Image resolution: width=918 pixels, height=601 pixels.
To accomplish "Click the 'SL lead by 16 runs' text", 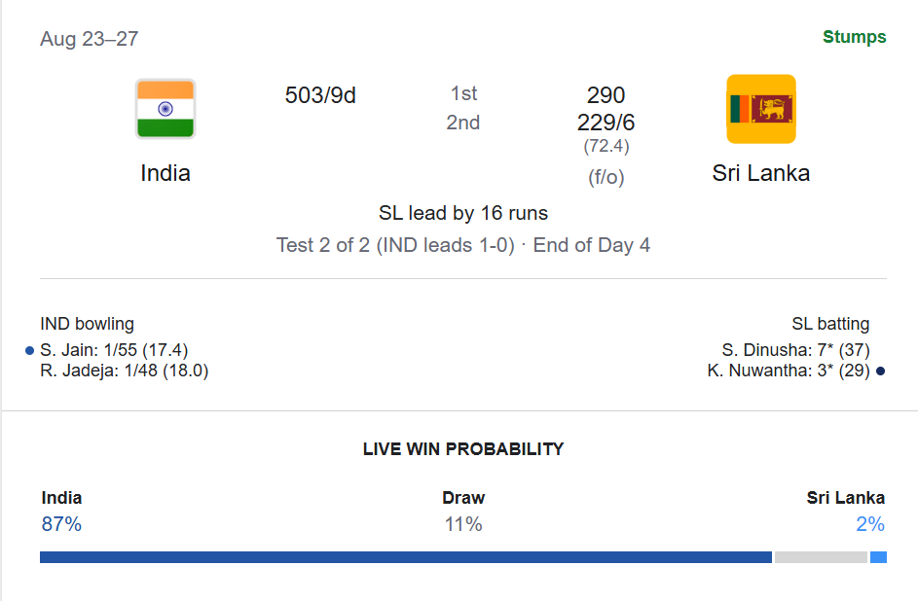I will (463, 213).
